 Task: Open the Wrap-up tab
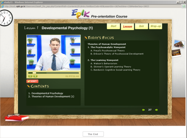156,26
